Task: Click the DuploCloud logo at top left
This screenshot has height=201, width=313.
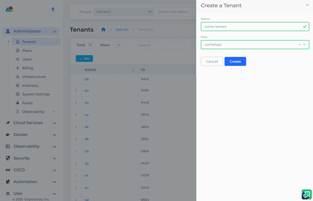Action: pyautogui.click(x=9, y=9)
